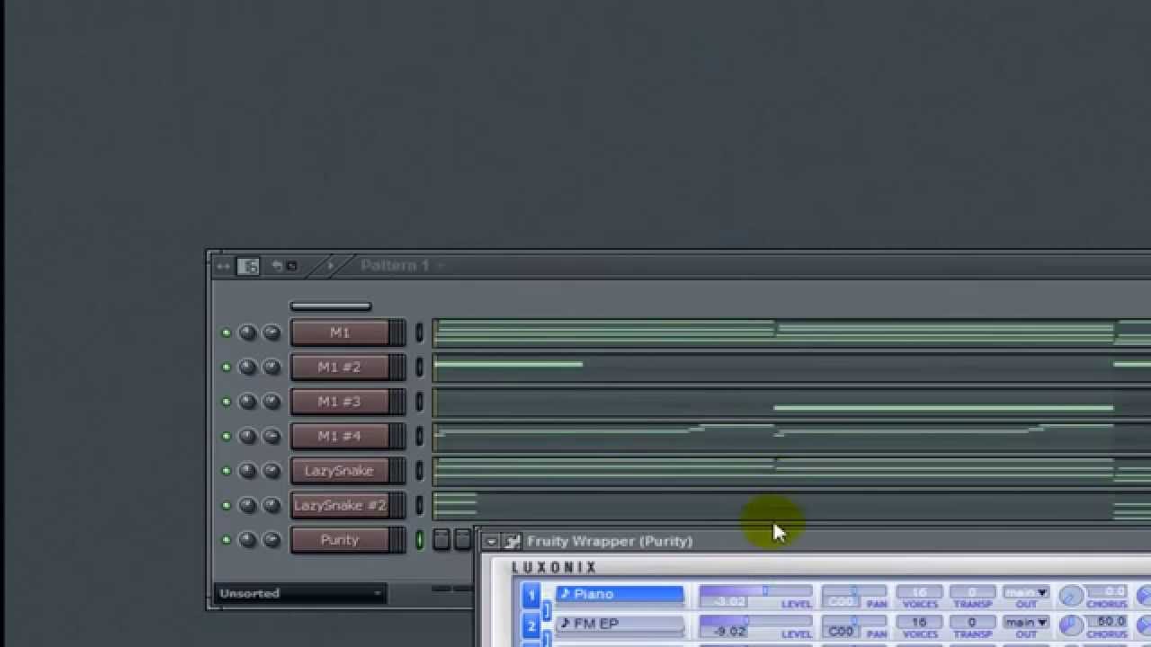
Task: Click the Fruity Wrapper settings gear icon
Action: tap(513, 541)
